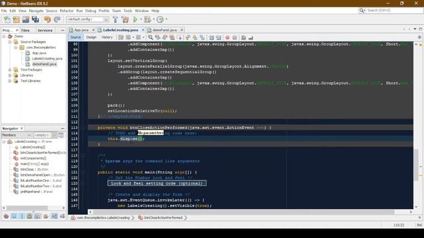Viewport: 424px width, 238px height.
Task: Select initComponents() in Navigator
Action: pos(33,159)
